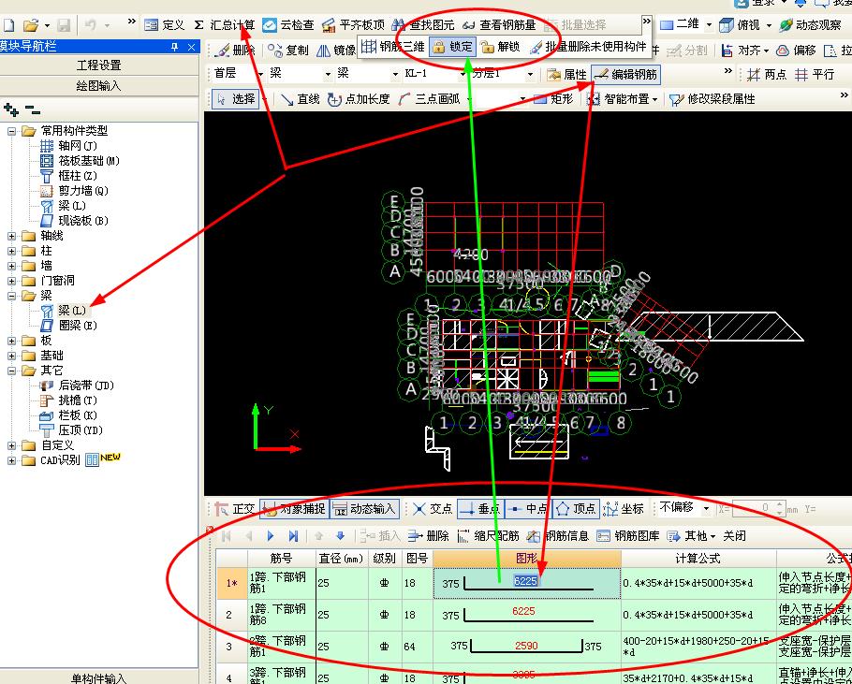Launch 云检查 cloud check

point(288,25)
